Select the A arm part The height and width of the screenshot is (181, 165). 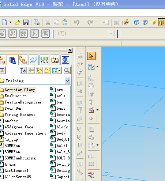coord(10,165)
